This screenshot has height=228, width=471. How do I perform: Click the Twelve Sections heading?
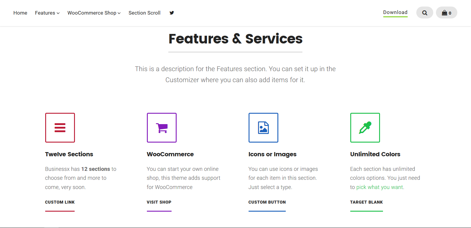(x=69, y=154)
